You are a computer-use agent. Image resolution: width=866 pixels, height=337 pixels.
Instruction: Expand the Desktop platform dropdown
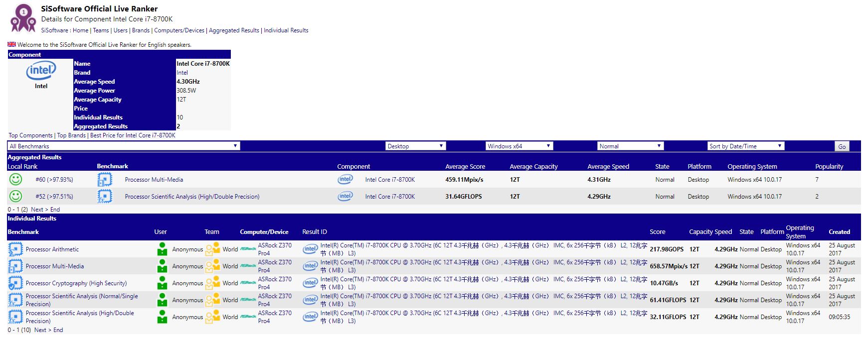tap(415, 146)
